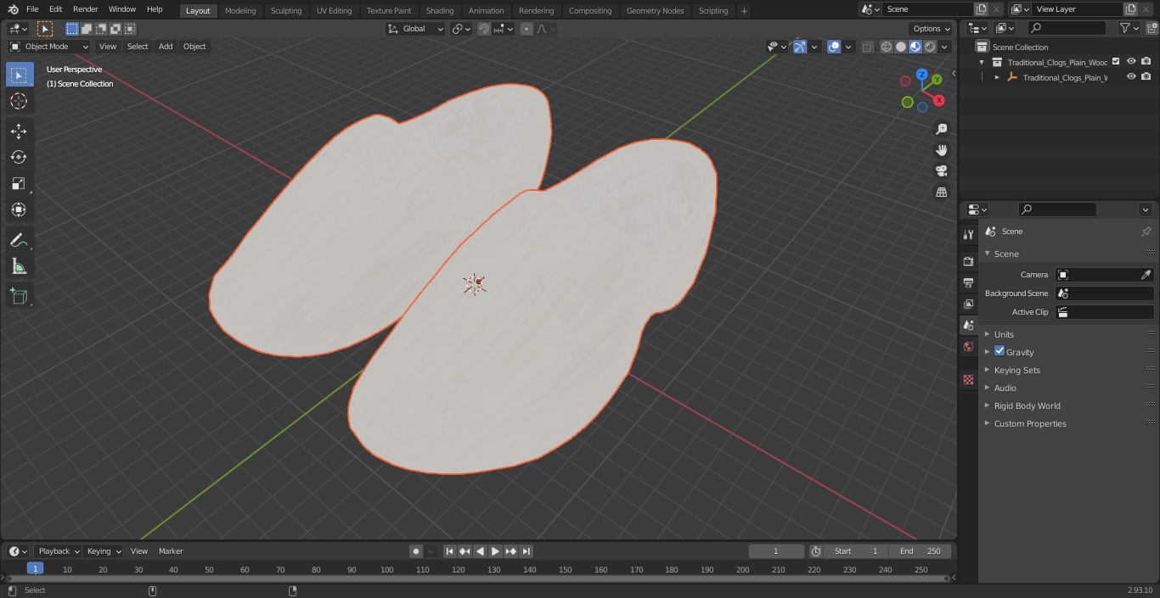Activate the Move tool

pyautogui.click(x=19, y=131)
